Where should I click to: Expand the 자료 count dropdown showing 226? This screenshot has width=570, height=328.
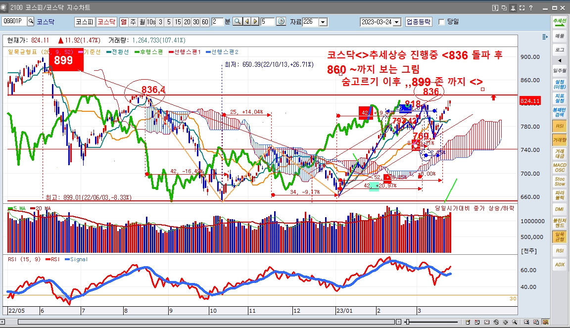[x=323, y=22]
